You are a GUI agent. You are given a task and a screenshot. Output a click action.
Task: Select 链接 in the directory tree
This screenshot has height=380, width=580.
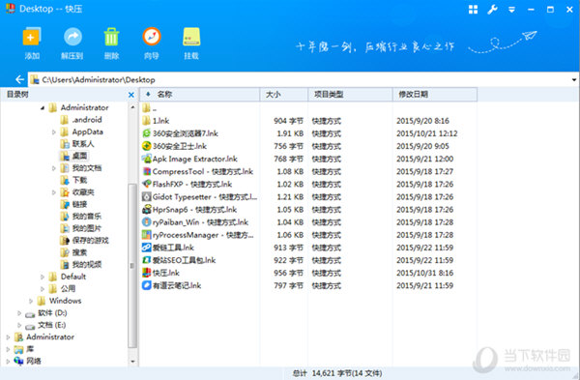pyautogui.click(x=79, y=204)
